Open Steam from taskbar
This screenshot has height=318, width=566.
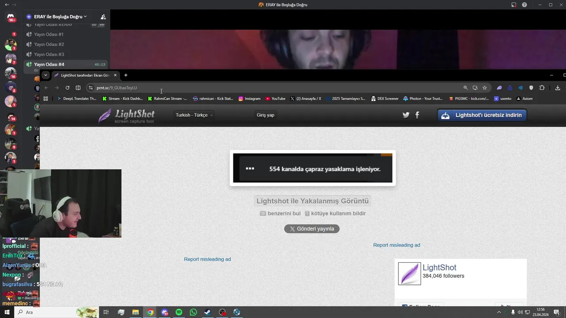[207, 312]
